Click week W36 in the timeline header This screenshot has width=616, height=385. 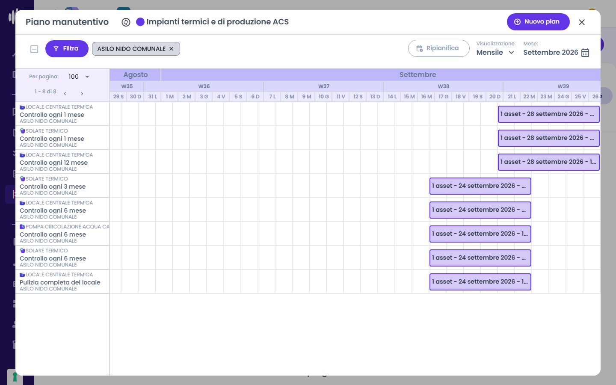click(204, 86)
